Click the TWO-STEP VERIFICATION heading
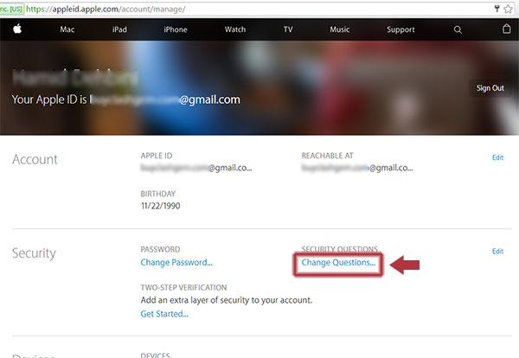This screenshot has width=519, height=358. tap(183, 287)
